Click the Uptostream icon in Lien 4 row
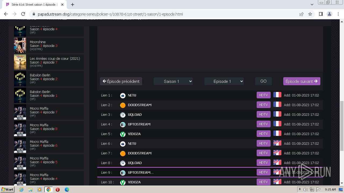This screenshot has width=344, height=193. 123,124
